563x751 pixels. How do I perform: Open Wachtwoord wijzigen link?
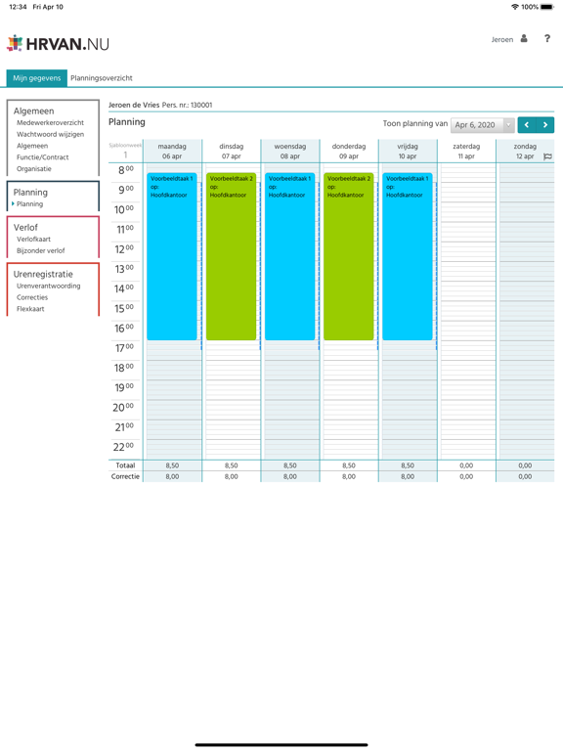pos(50,134)
